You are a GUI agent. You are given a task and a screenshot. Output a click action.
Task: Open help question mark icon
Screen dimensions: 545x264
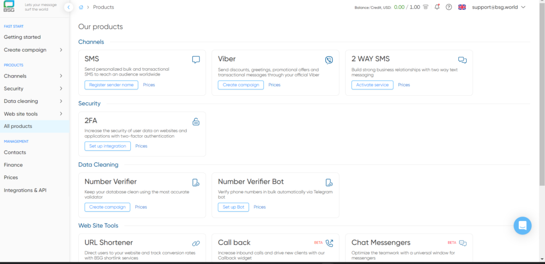point(449,7)
